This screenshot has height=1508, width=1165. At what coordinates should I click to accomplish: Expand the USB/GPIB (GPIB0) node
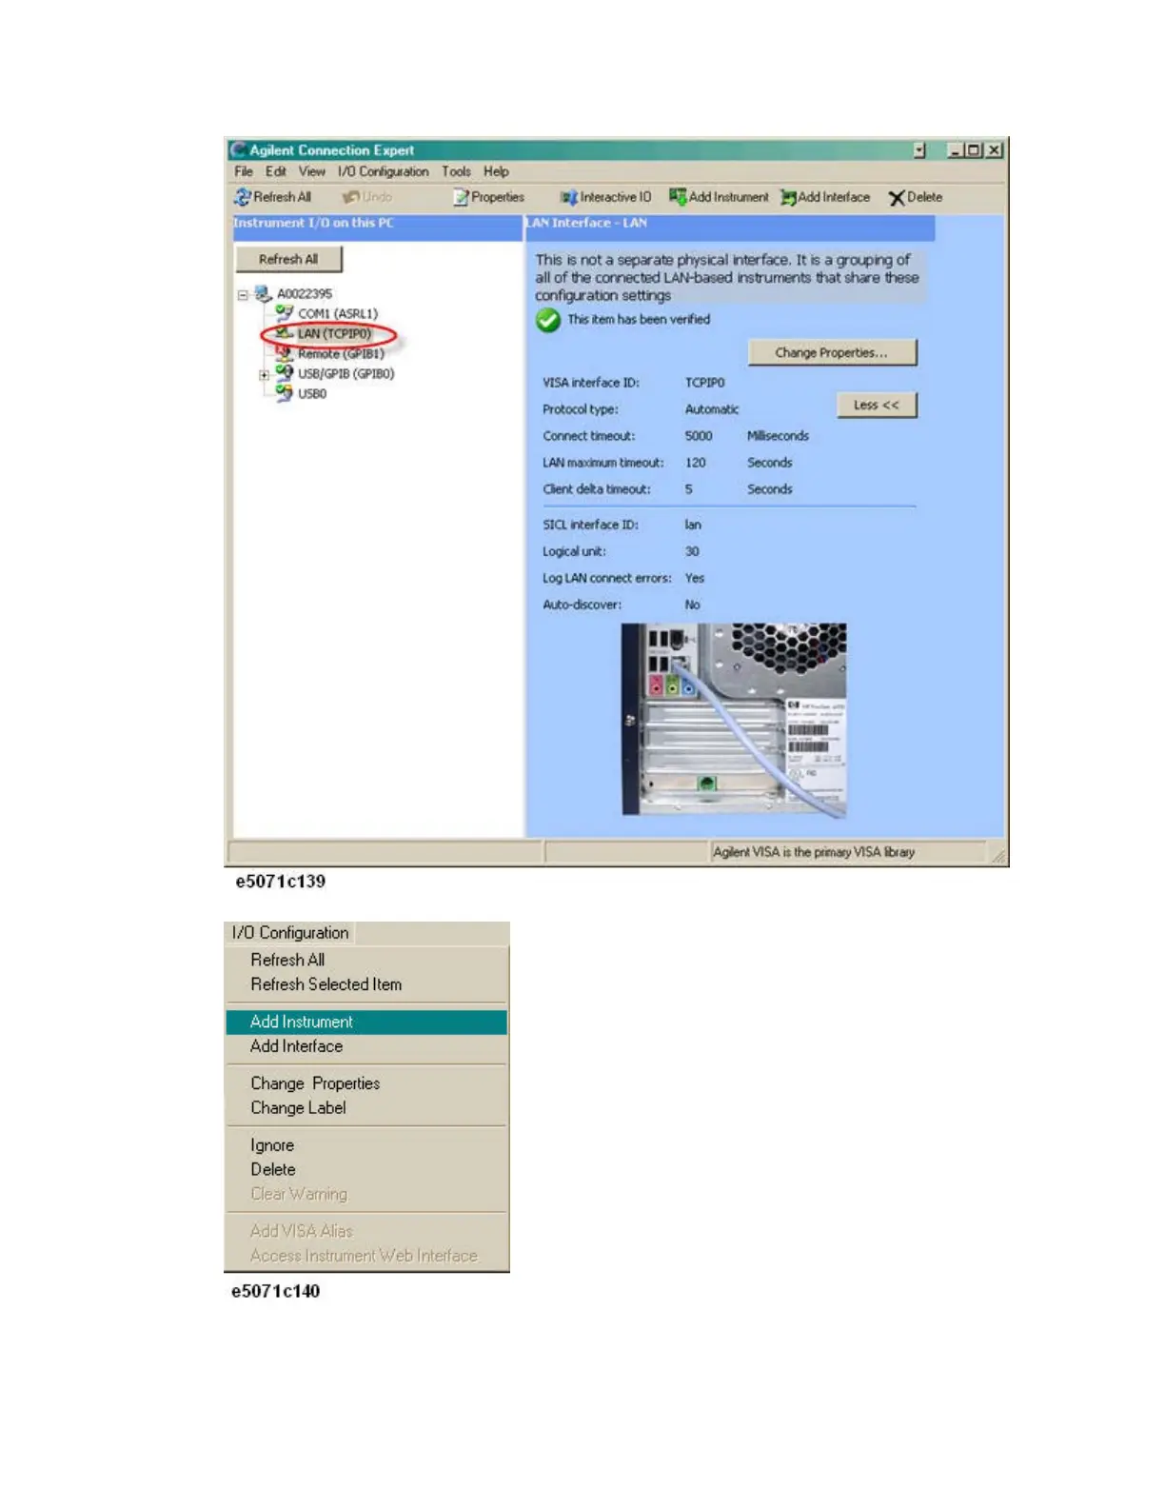[x=264, y=375]
